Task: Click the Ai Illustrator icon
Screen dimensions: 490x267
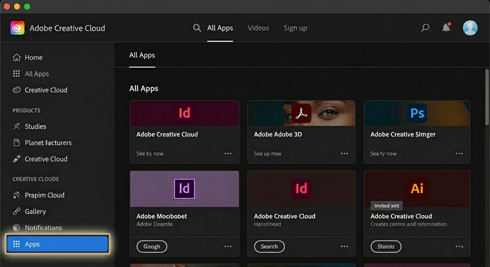Action: [x=417, y=188]
